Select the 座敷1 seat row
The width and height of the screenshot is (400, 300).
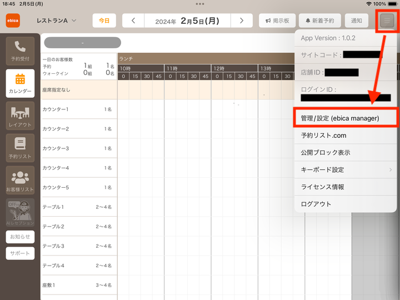79,285
